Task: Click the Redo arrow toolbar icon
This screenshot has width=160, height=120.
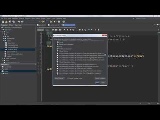Action: click(x=22, y=22)
